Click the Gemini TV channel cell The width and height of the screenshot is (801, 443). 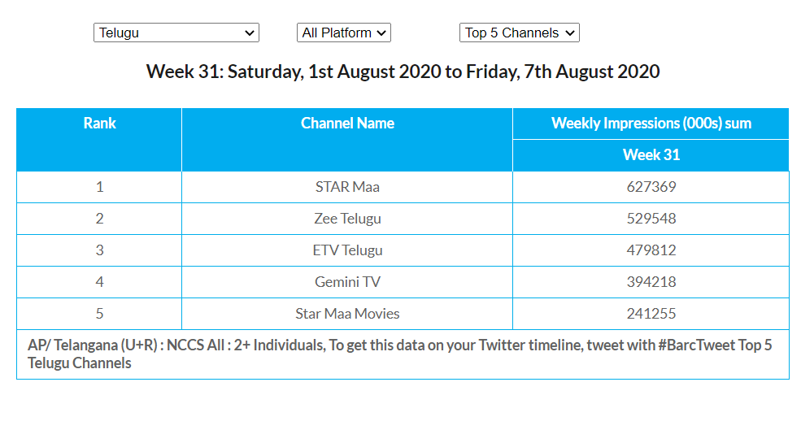tap(347, 282)
